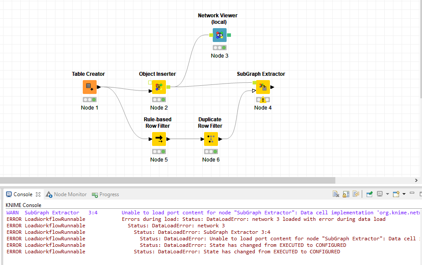Click the Object Inserter green network output port
This screenshot has width=422, height=265.
point(168,87)
